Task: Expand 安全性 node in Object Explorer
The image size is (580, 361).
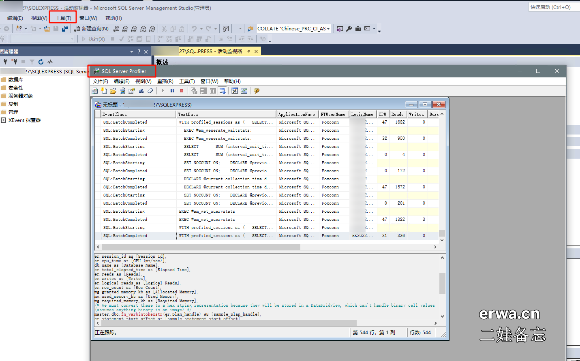Action: [x=16, y=88]
